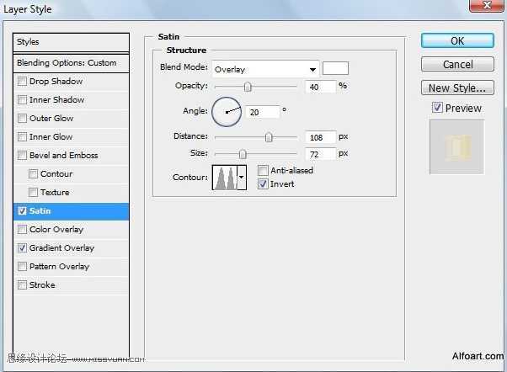507x372 pixels.
Task: Expand the Contour picker arrow
Action: [242, 178]
